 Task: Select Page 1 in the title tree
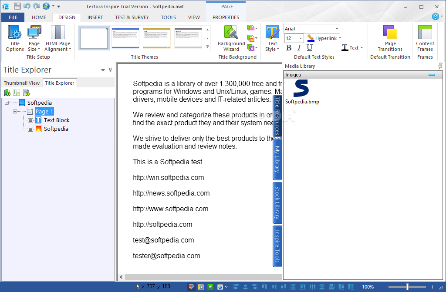[44, 112]
